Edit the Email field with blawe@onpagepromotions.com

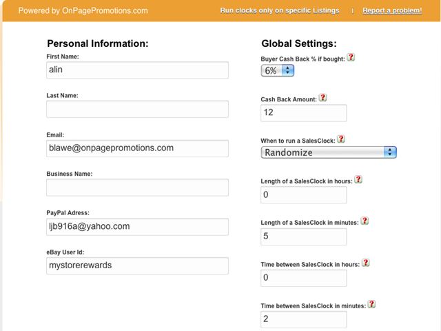point(137,148)
